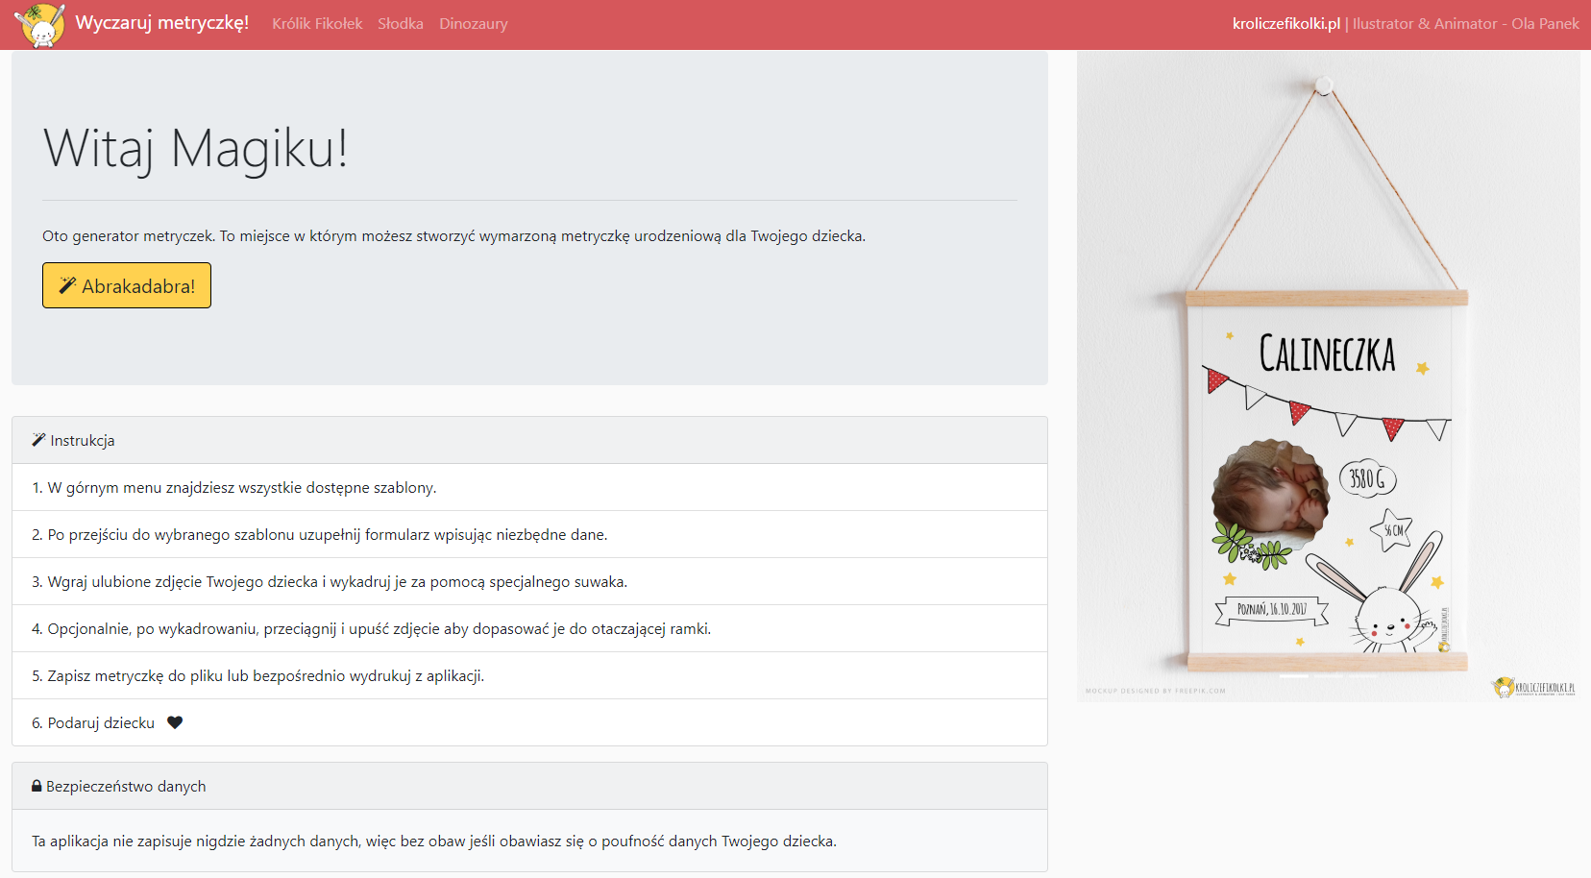This screenshot has height=878, width=1591.
Task: Click the Witaj Magiku! heading
Action: click(195, 149)
